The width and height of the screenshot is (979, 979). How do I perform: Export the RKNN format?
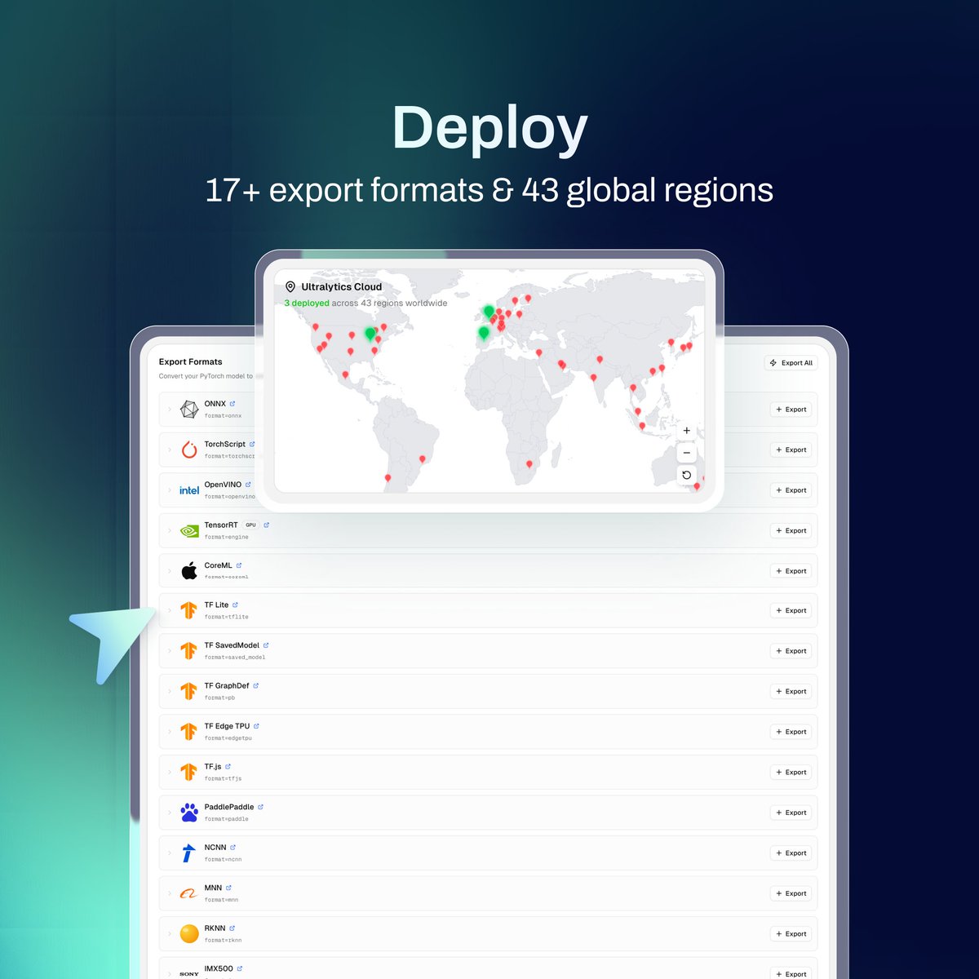click(x=791, y=933)
